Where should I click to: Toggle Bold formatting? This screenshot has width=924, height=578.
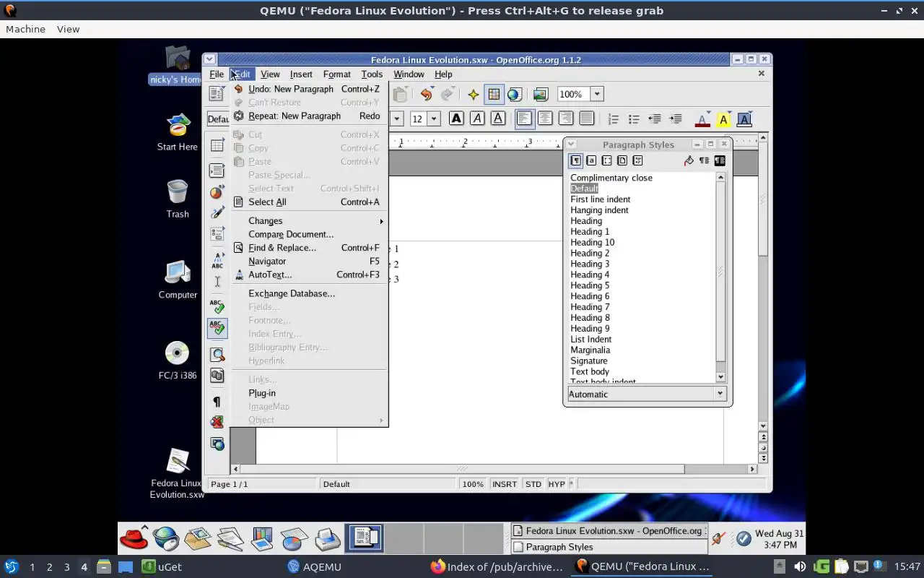coord(456,118)
